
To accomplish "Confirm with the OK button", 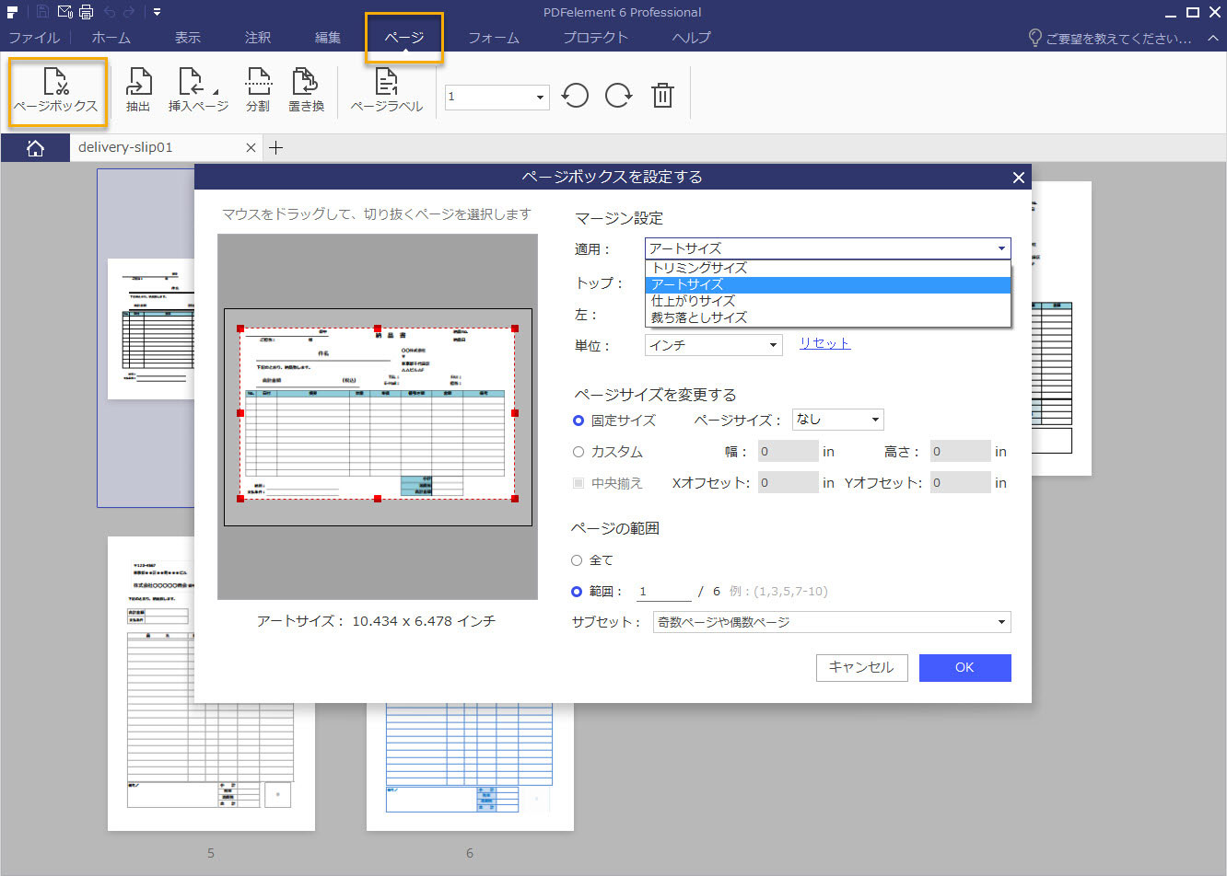I will pos(964,668).
